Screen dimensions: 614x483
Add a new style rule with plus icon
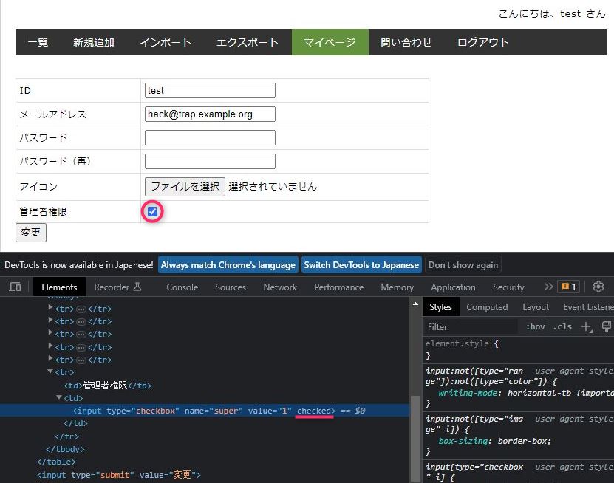pyautogui.click(x=586, y=327)
